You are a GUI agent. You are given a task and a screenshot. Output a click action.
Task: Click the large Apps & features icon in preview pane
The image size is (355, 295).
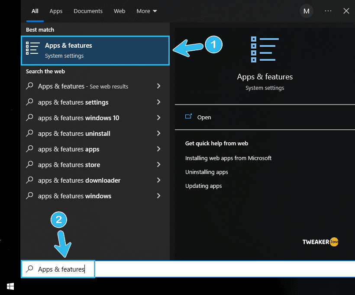pos(265,49)
